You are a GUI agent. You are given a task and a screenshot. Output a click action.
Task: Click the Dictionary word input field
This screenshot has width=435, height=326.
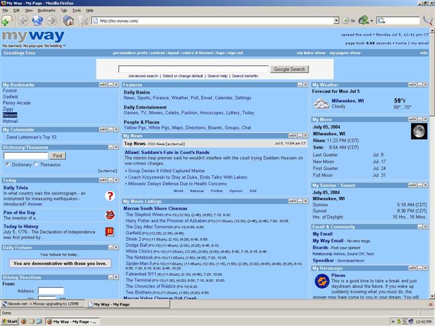point(27,156)
